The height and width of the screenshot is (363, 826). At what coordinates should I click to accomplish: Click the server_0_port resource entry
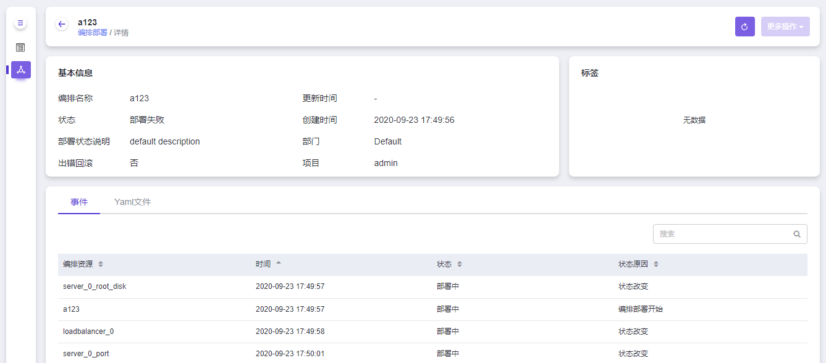coord(86,354)
